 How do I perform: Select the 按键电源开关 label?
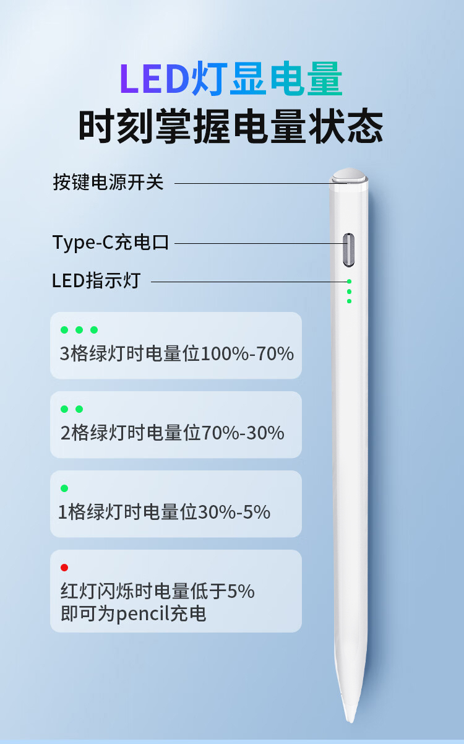[x=108, y=183]
